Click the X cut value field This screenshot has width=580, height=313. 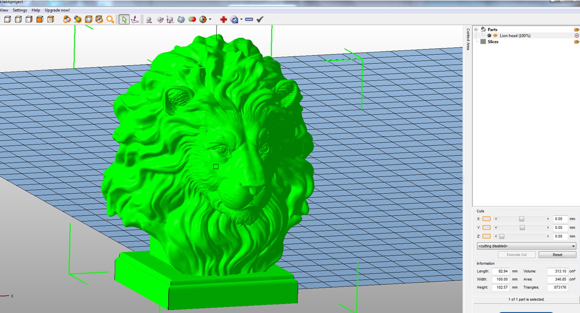[560, 219]
